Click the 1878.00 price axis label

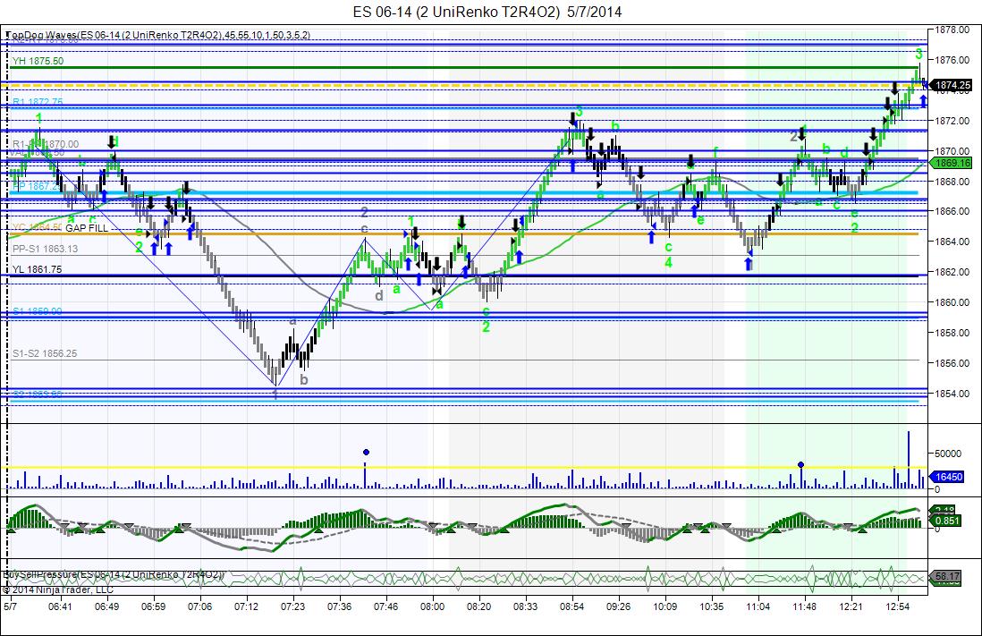[952, 30]
